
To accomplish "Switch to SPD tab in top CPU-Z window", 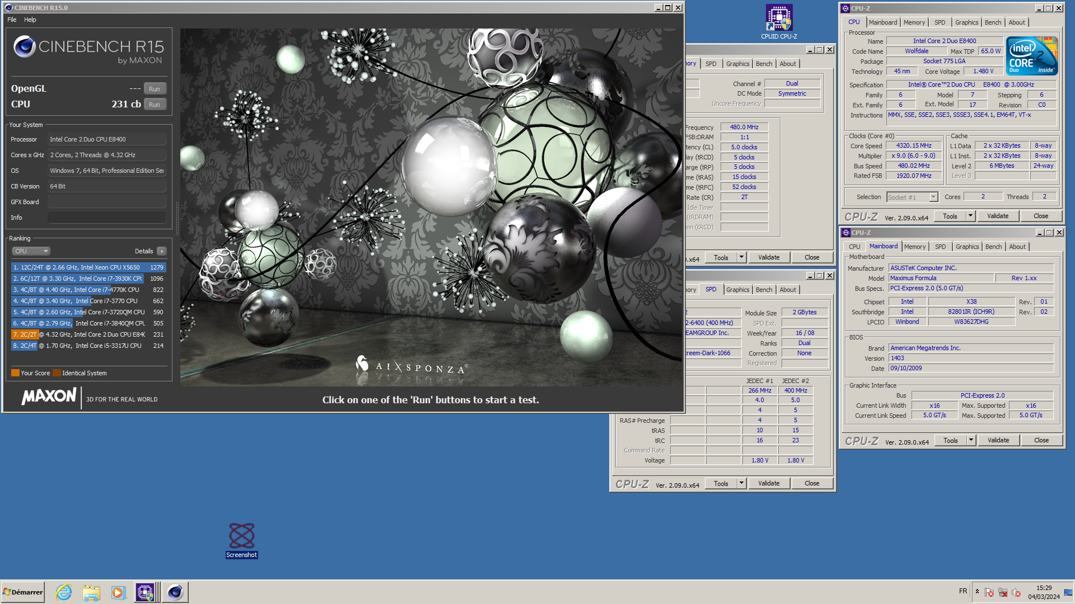I will point(940,22).
